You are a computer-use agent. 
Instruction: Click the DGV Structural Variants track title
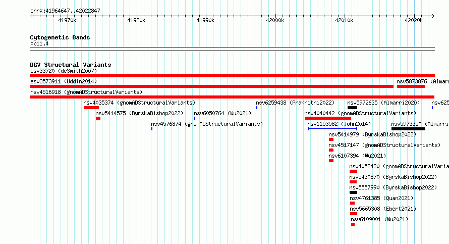(71, 65)
